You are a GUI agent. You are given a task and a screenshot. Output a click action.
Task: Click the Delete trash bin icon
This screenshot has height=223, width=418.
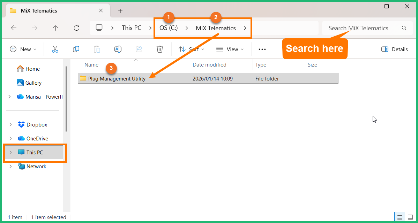[160, 49]
